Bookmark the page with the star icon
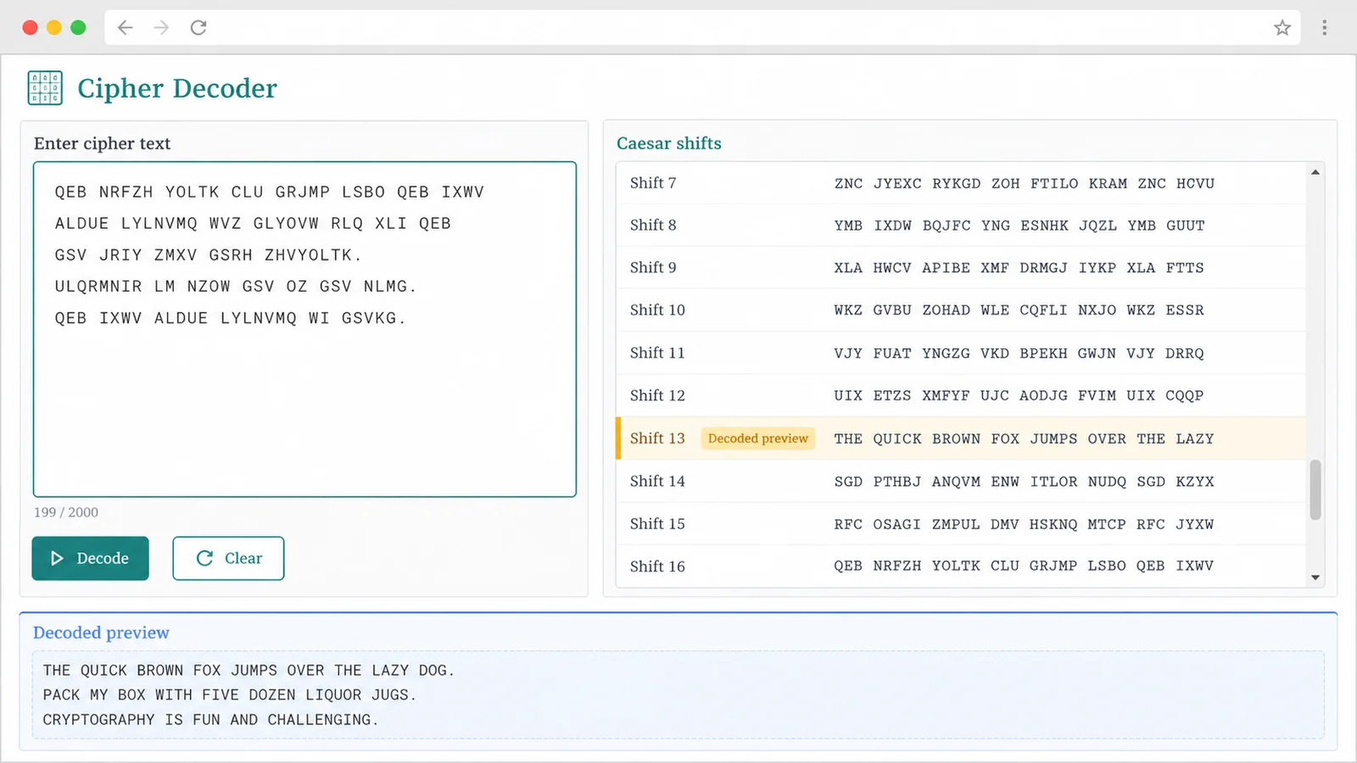1357x763 pixels. pos(1282,28)
